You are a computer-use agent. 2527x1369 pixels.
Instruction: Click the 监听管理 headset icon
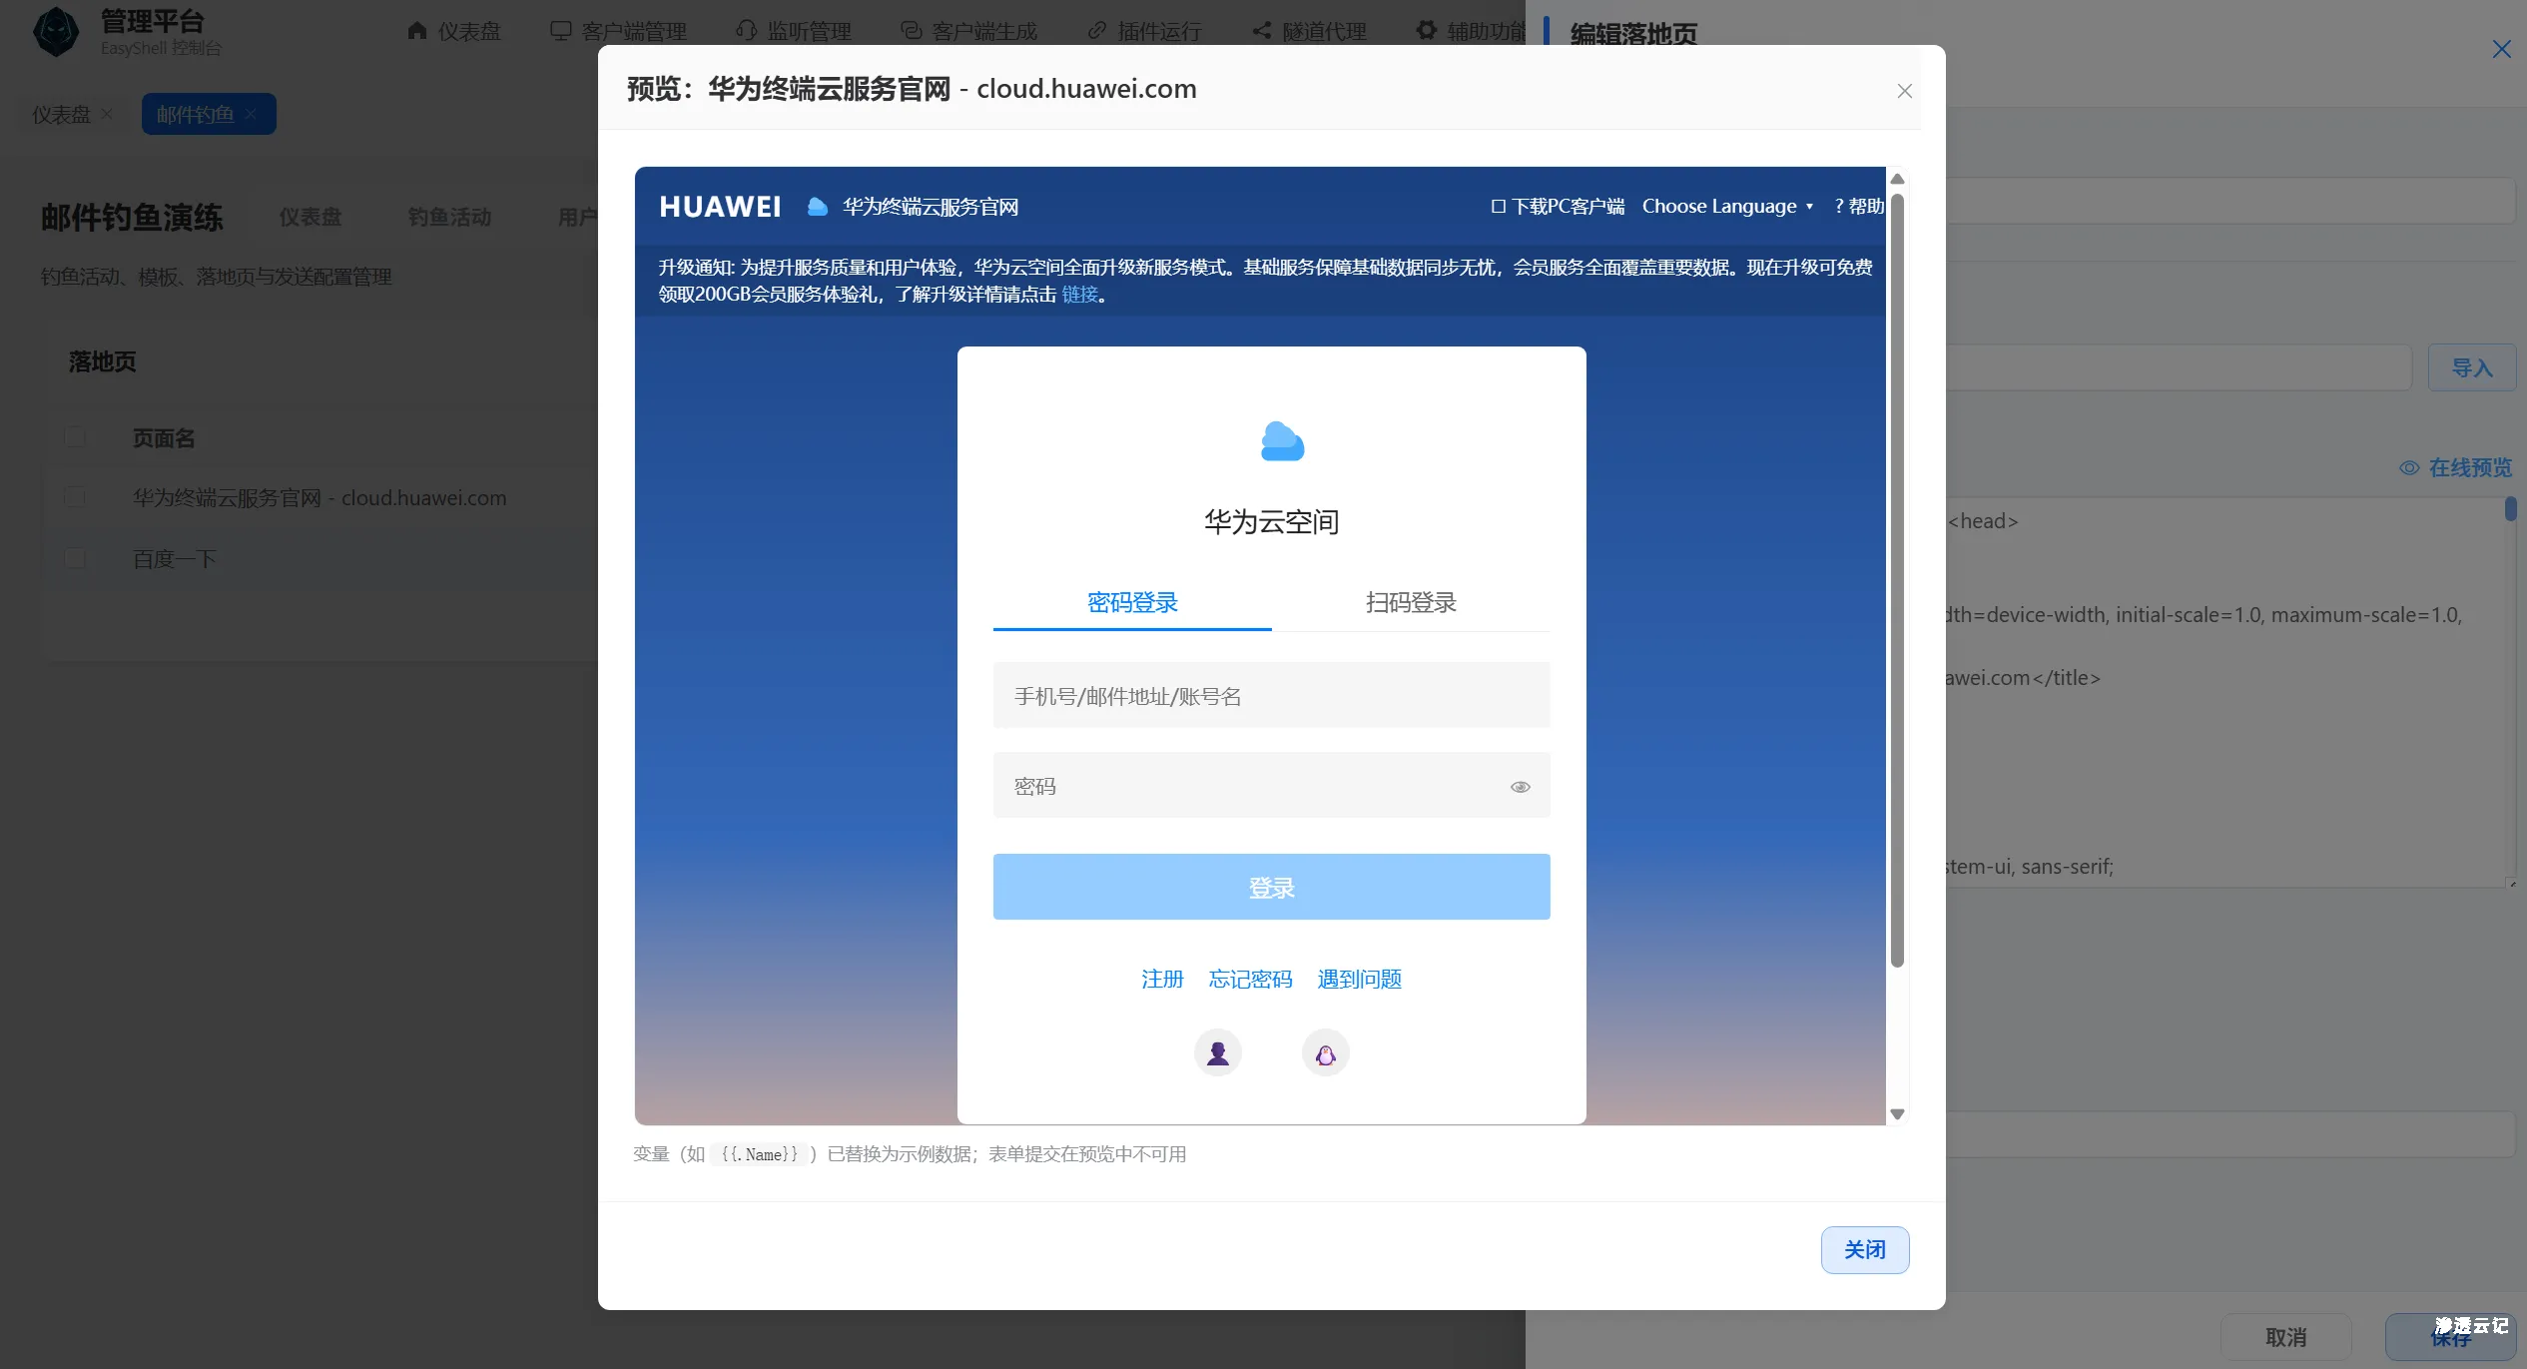[x=746, y=30]
